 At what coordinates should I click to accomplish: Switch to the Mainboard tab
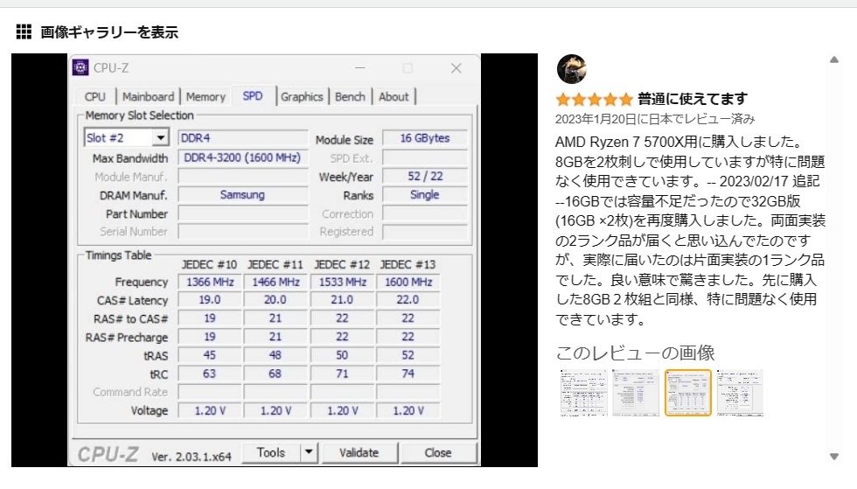148,97
